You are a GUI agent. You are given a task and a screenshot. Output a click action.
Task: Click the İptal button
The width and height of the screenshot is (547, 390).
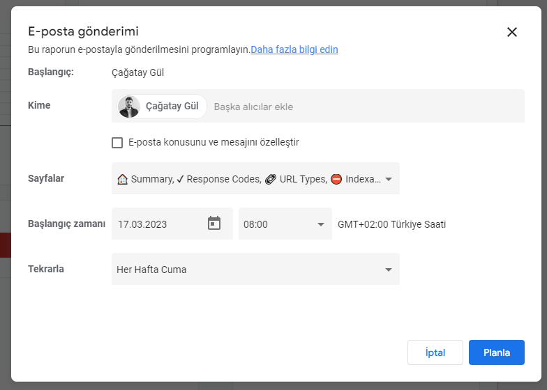pos(435,352)
